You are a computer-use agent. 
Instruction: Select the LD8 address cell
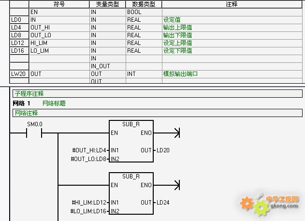coord(19,35)
